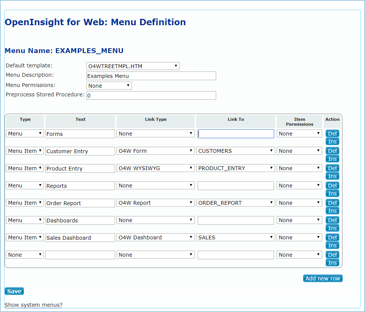Click the Add new row button
The width and height of the screenshot is (365, 312).
[323, 279]
